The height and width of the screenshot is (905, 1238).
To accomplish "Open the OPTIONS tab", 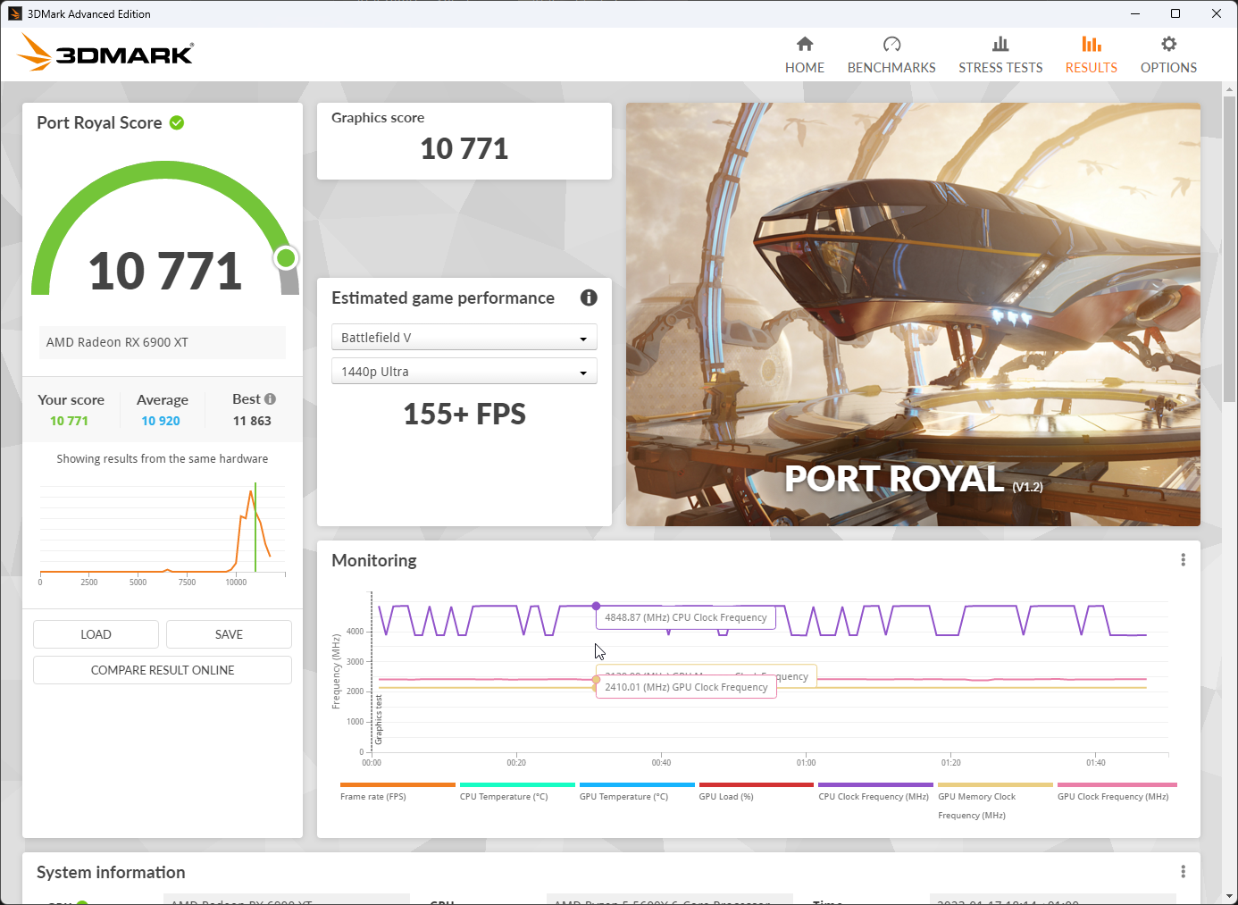I will tap(1168, 55).
